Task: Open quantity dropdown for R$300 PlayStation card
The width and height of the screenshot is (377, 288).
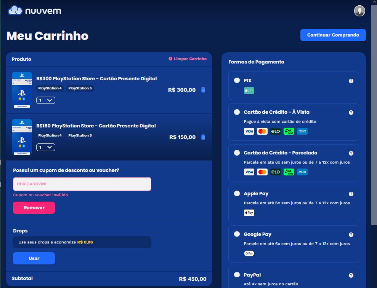Action: (46, 100)
